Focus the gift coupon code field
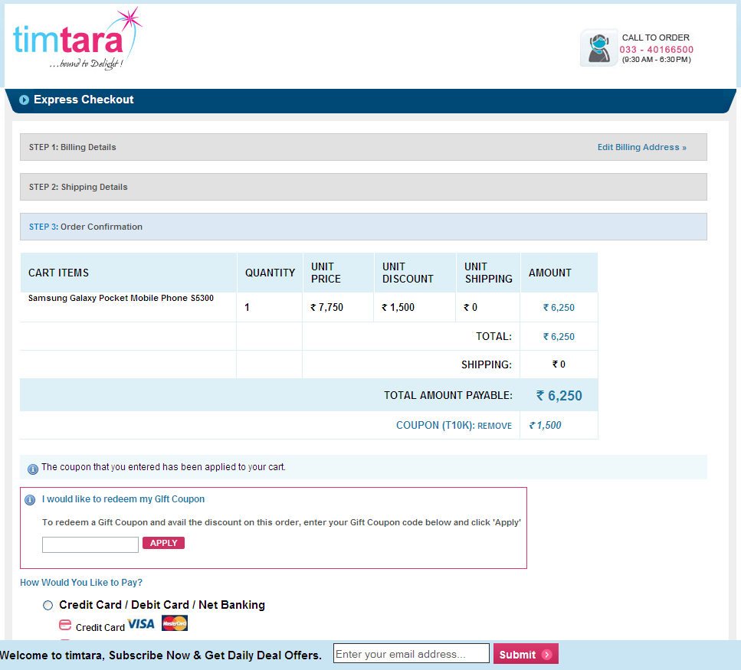Image resolution: width=741 pixels, height=670 pixels. (x=90, y=544)
